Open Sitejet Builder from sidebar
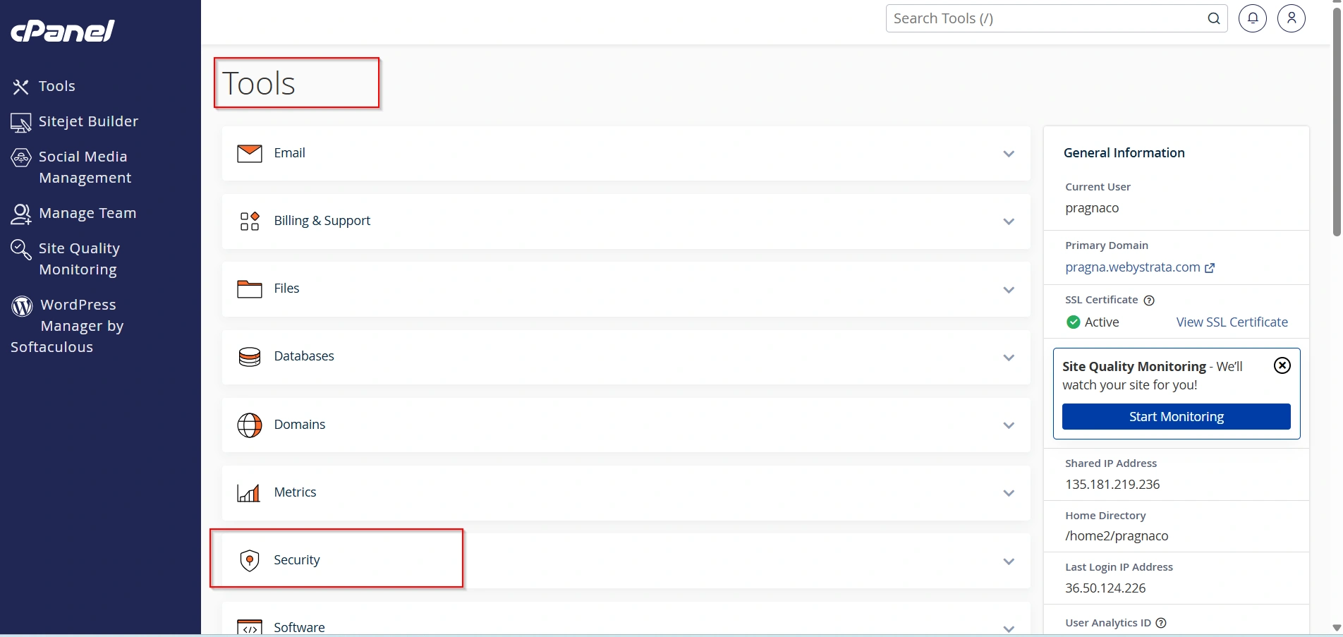This screenshot has width=1343, height=637. point(89,121)
